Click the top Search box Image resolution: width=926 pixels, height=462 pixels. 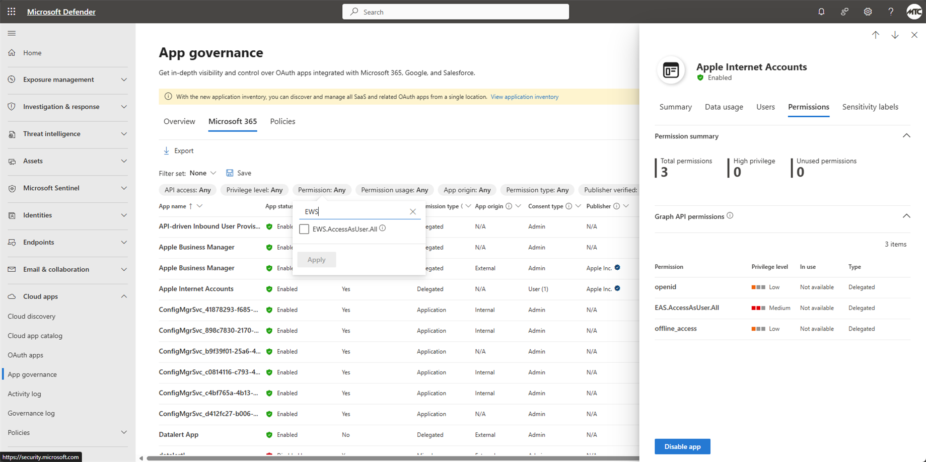(456, 12)
